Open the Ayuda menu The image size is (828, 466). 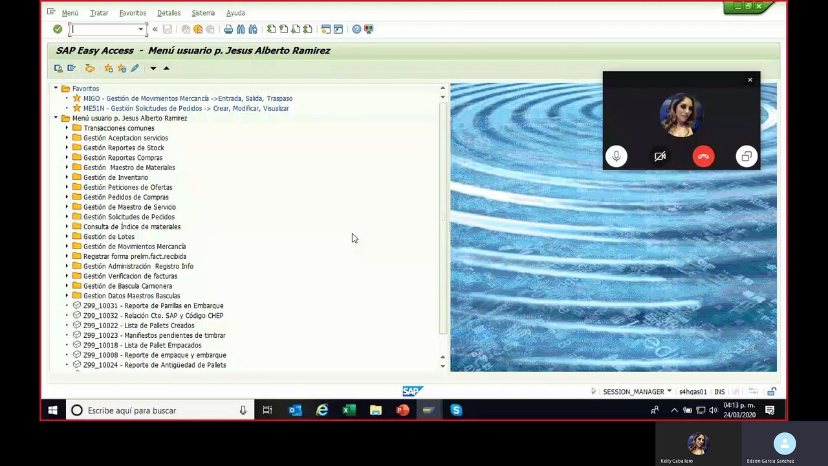pyautogui.click(x=235, y=13)
